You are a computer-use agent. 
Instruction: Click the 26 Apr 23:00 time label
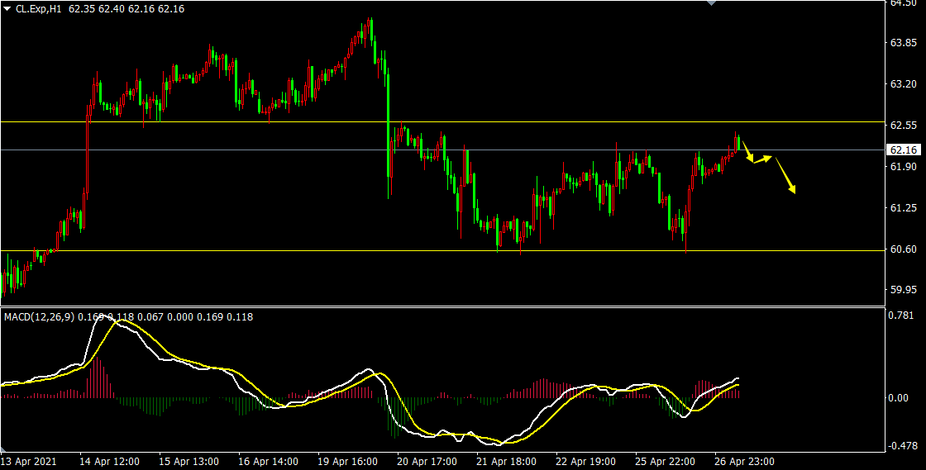click(744, 461)
